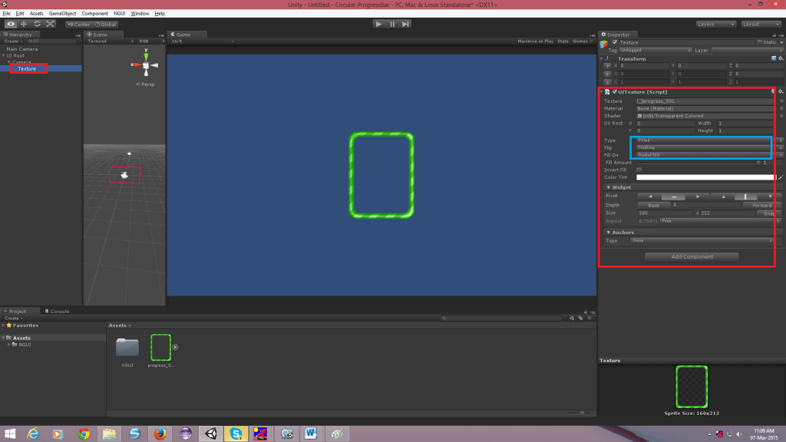Open the Edit menu
The height and width of the screenshot is (442, 786).
pos(20,14)
